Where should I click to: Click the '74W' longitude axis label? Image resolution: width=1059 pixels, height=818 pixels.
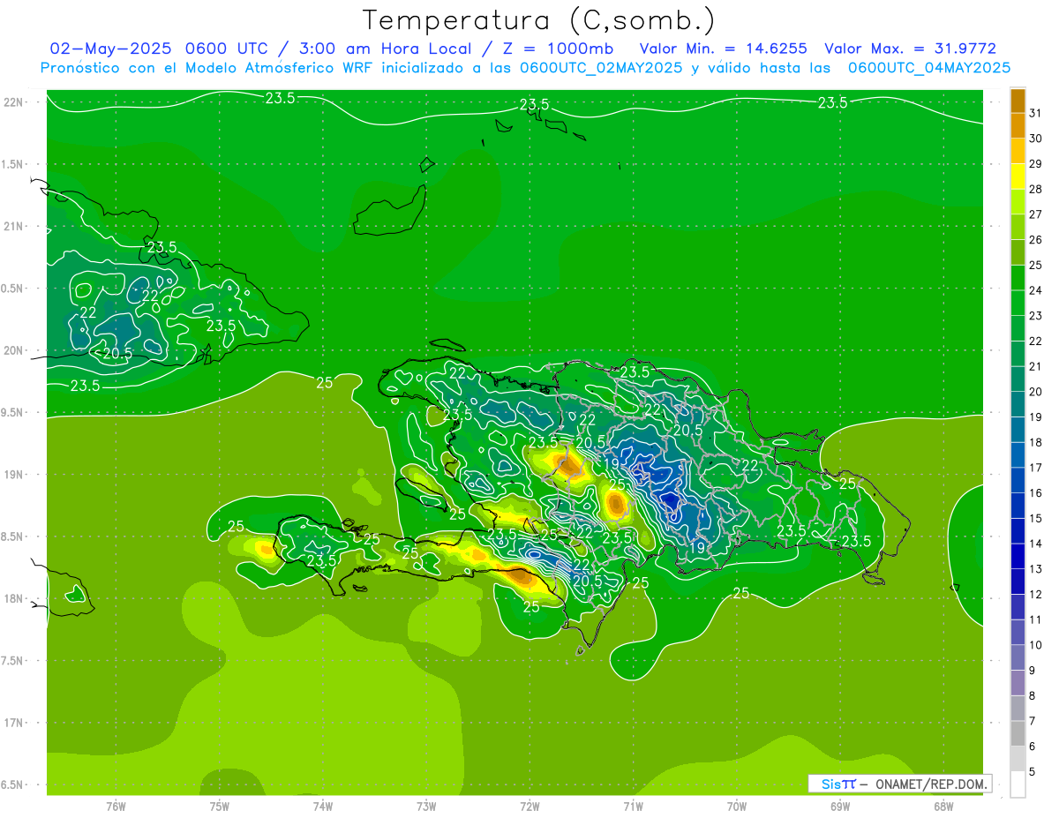[323, 807]
